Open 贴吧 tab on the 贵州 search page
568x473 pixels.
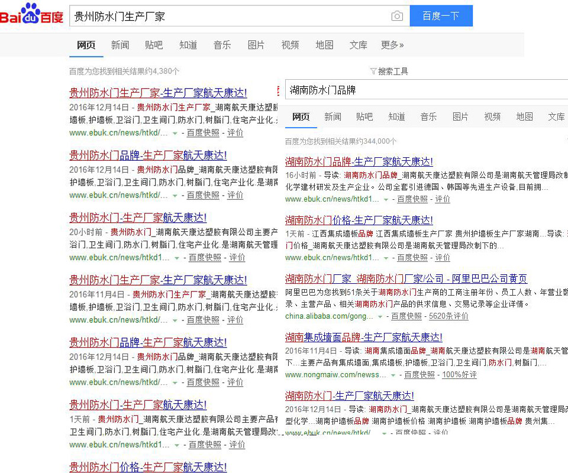pyautogui.click(x=154, y=45)
